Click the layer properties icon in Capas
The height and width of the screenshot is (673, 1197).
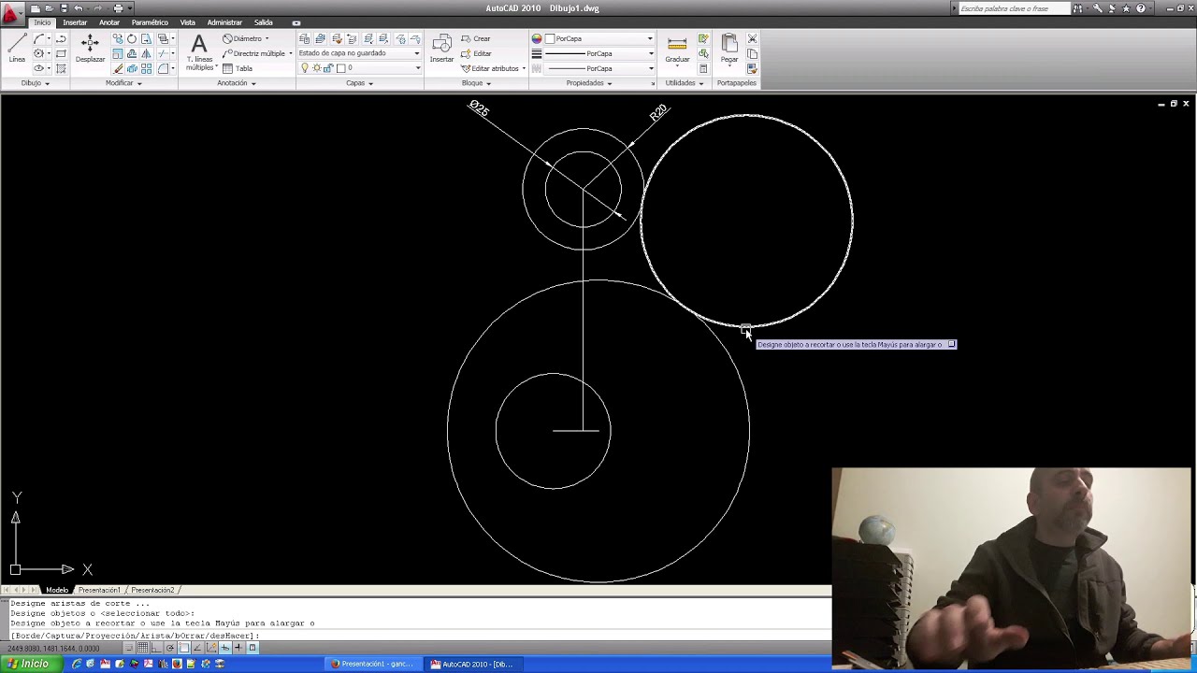pyautogui.click(x=304, y=38)
